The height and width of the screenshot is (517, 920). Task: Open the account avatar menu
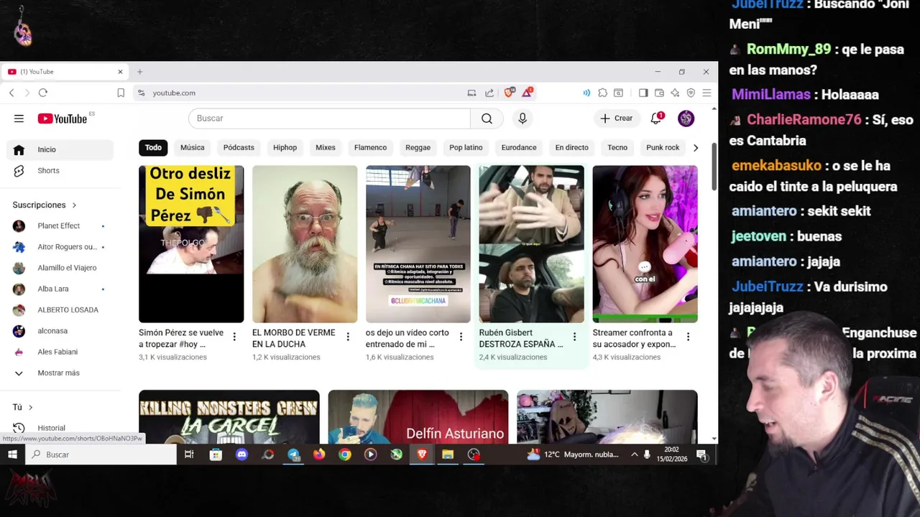pos(686,118)
